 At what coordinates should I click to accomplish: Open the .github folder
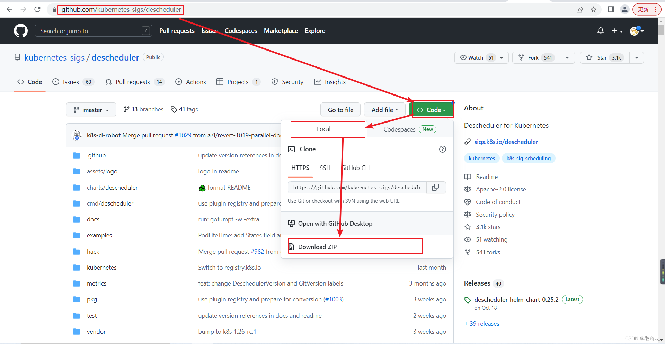click(x=96, y=155)
